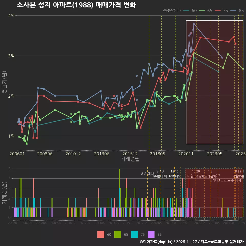246x246 pixels.
Task: Click the 4억 y-axis label
Action: tap(11, 16)
